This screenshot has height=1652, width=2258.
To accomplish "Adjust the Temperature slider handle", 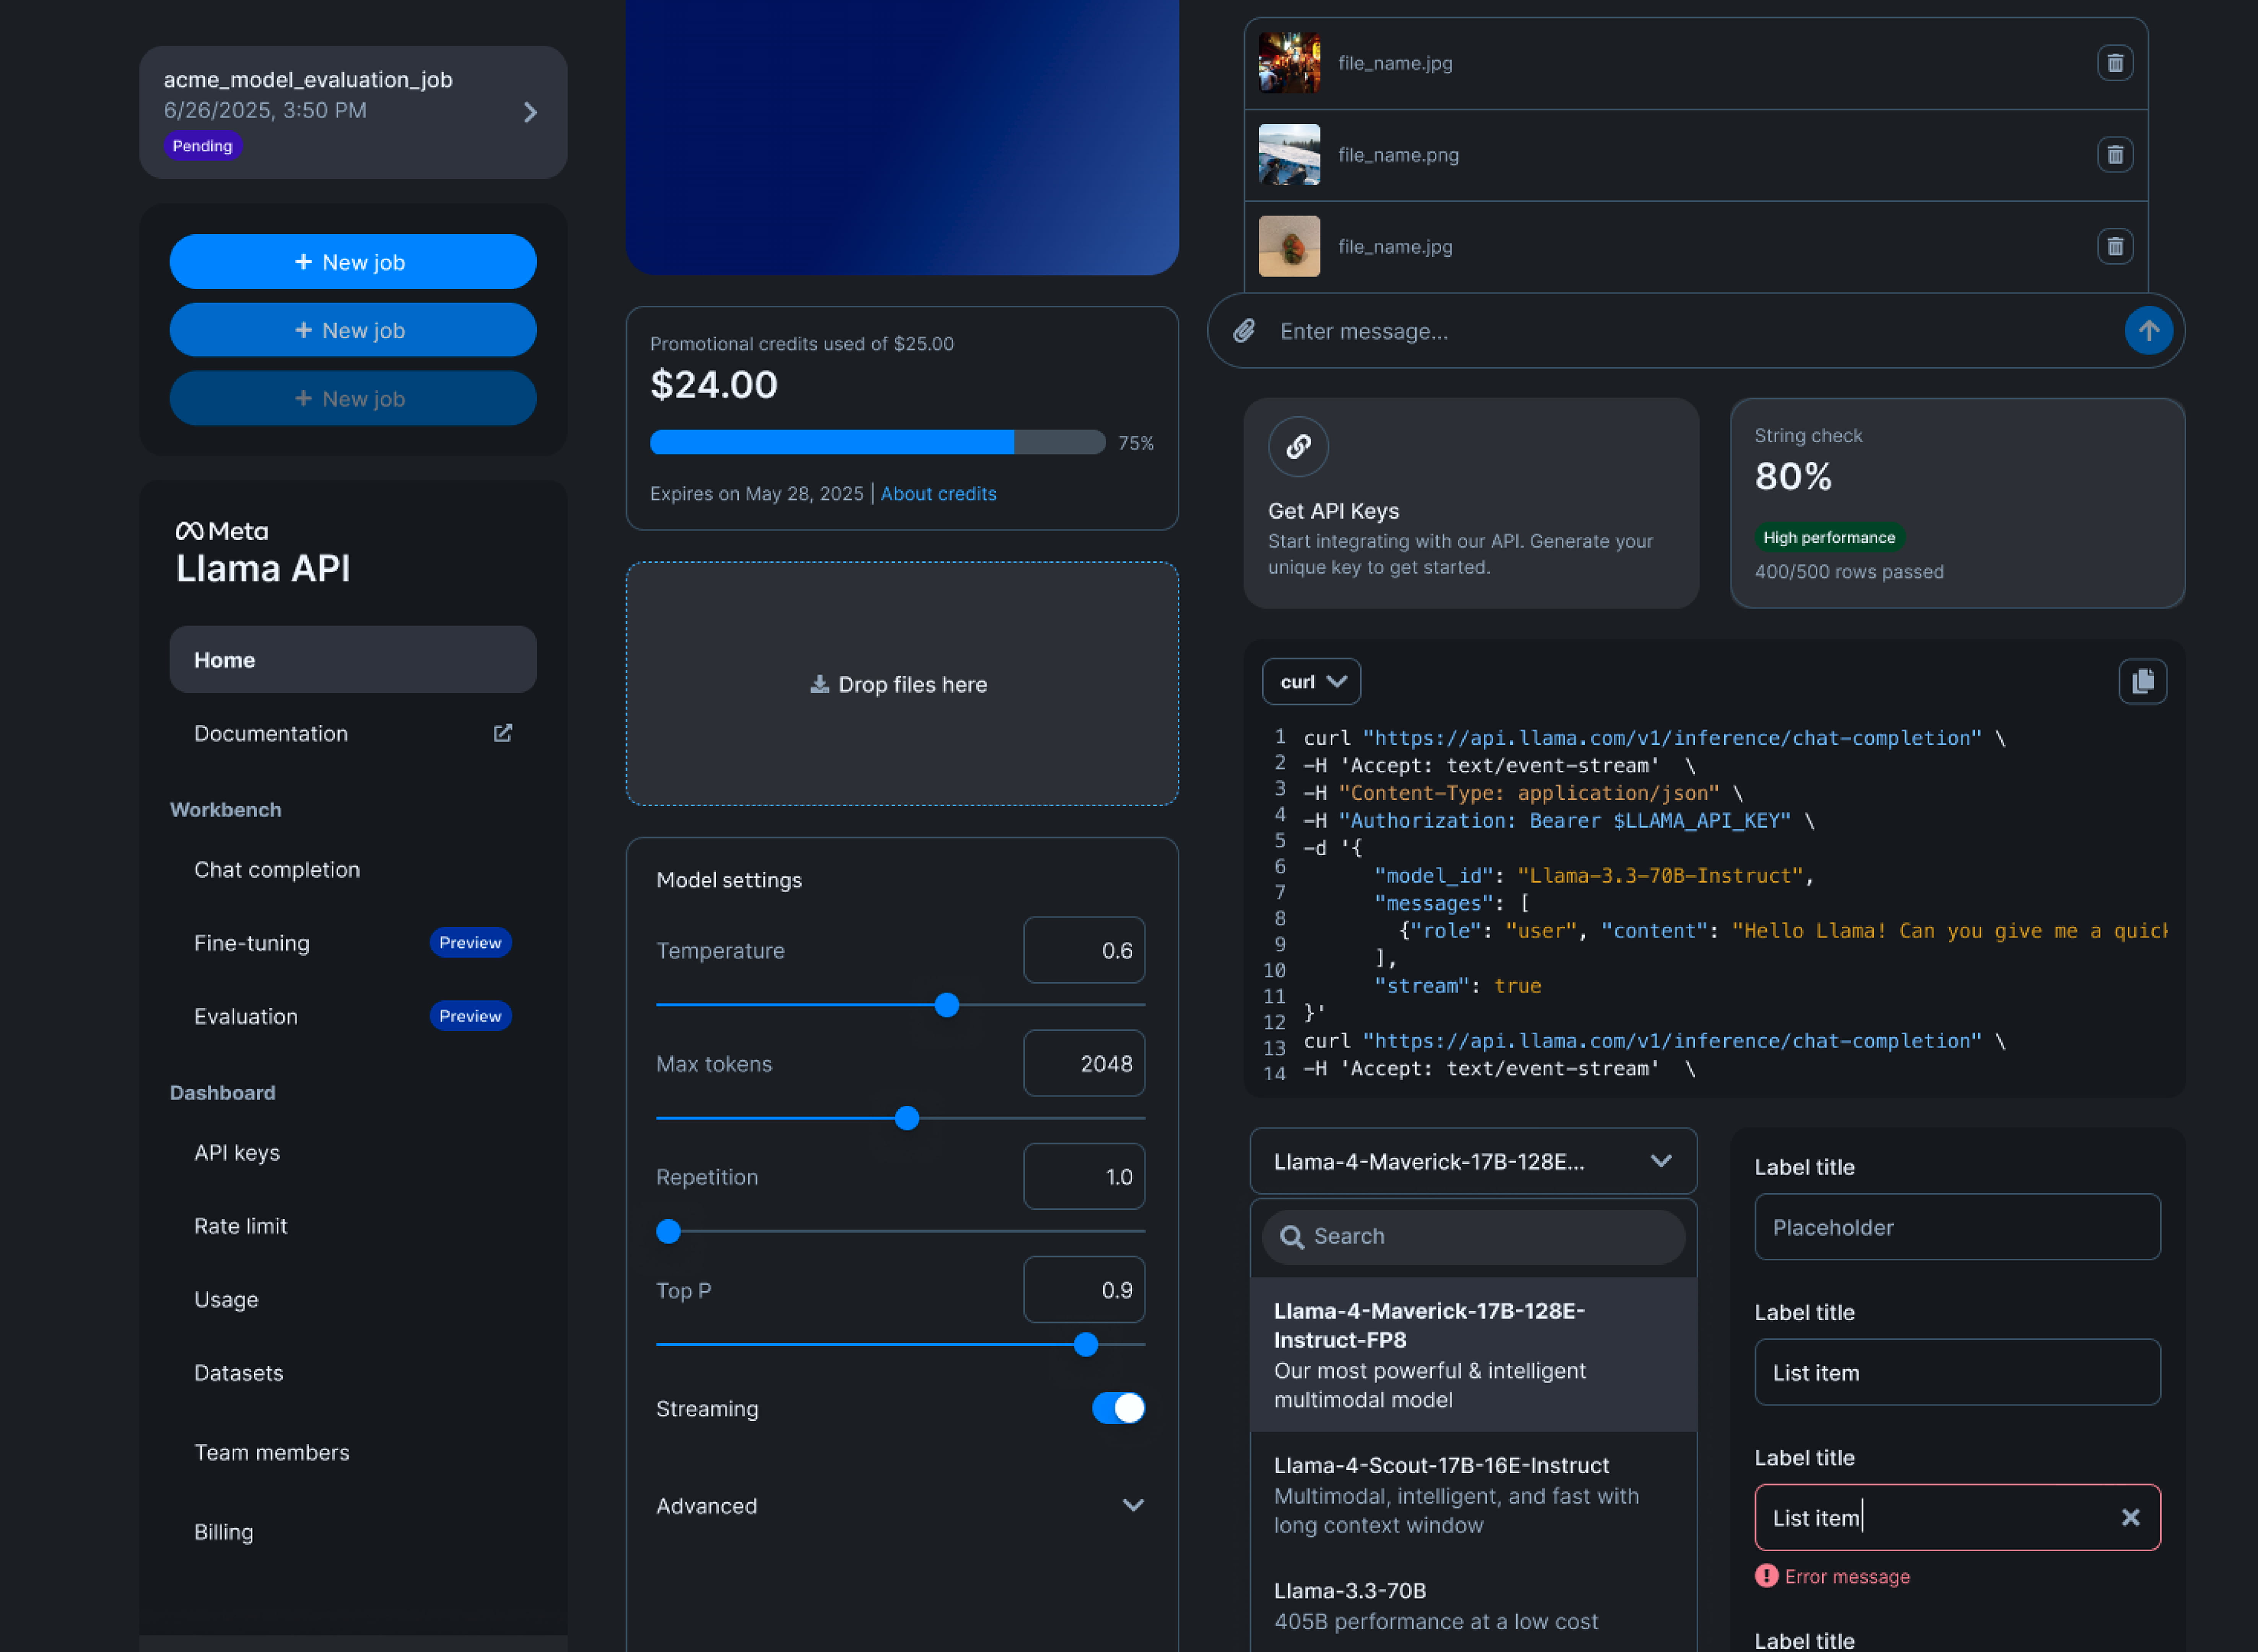I will click(x=946, y=1005).
